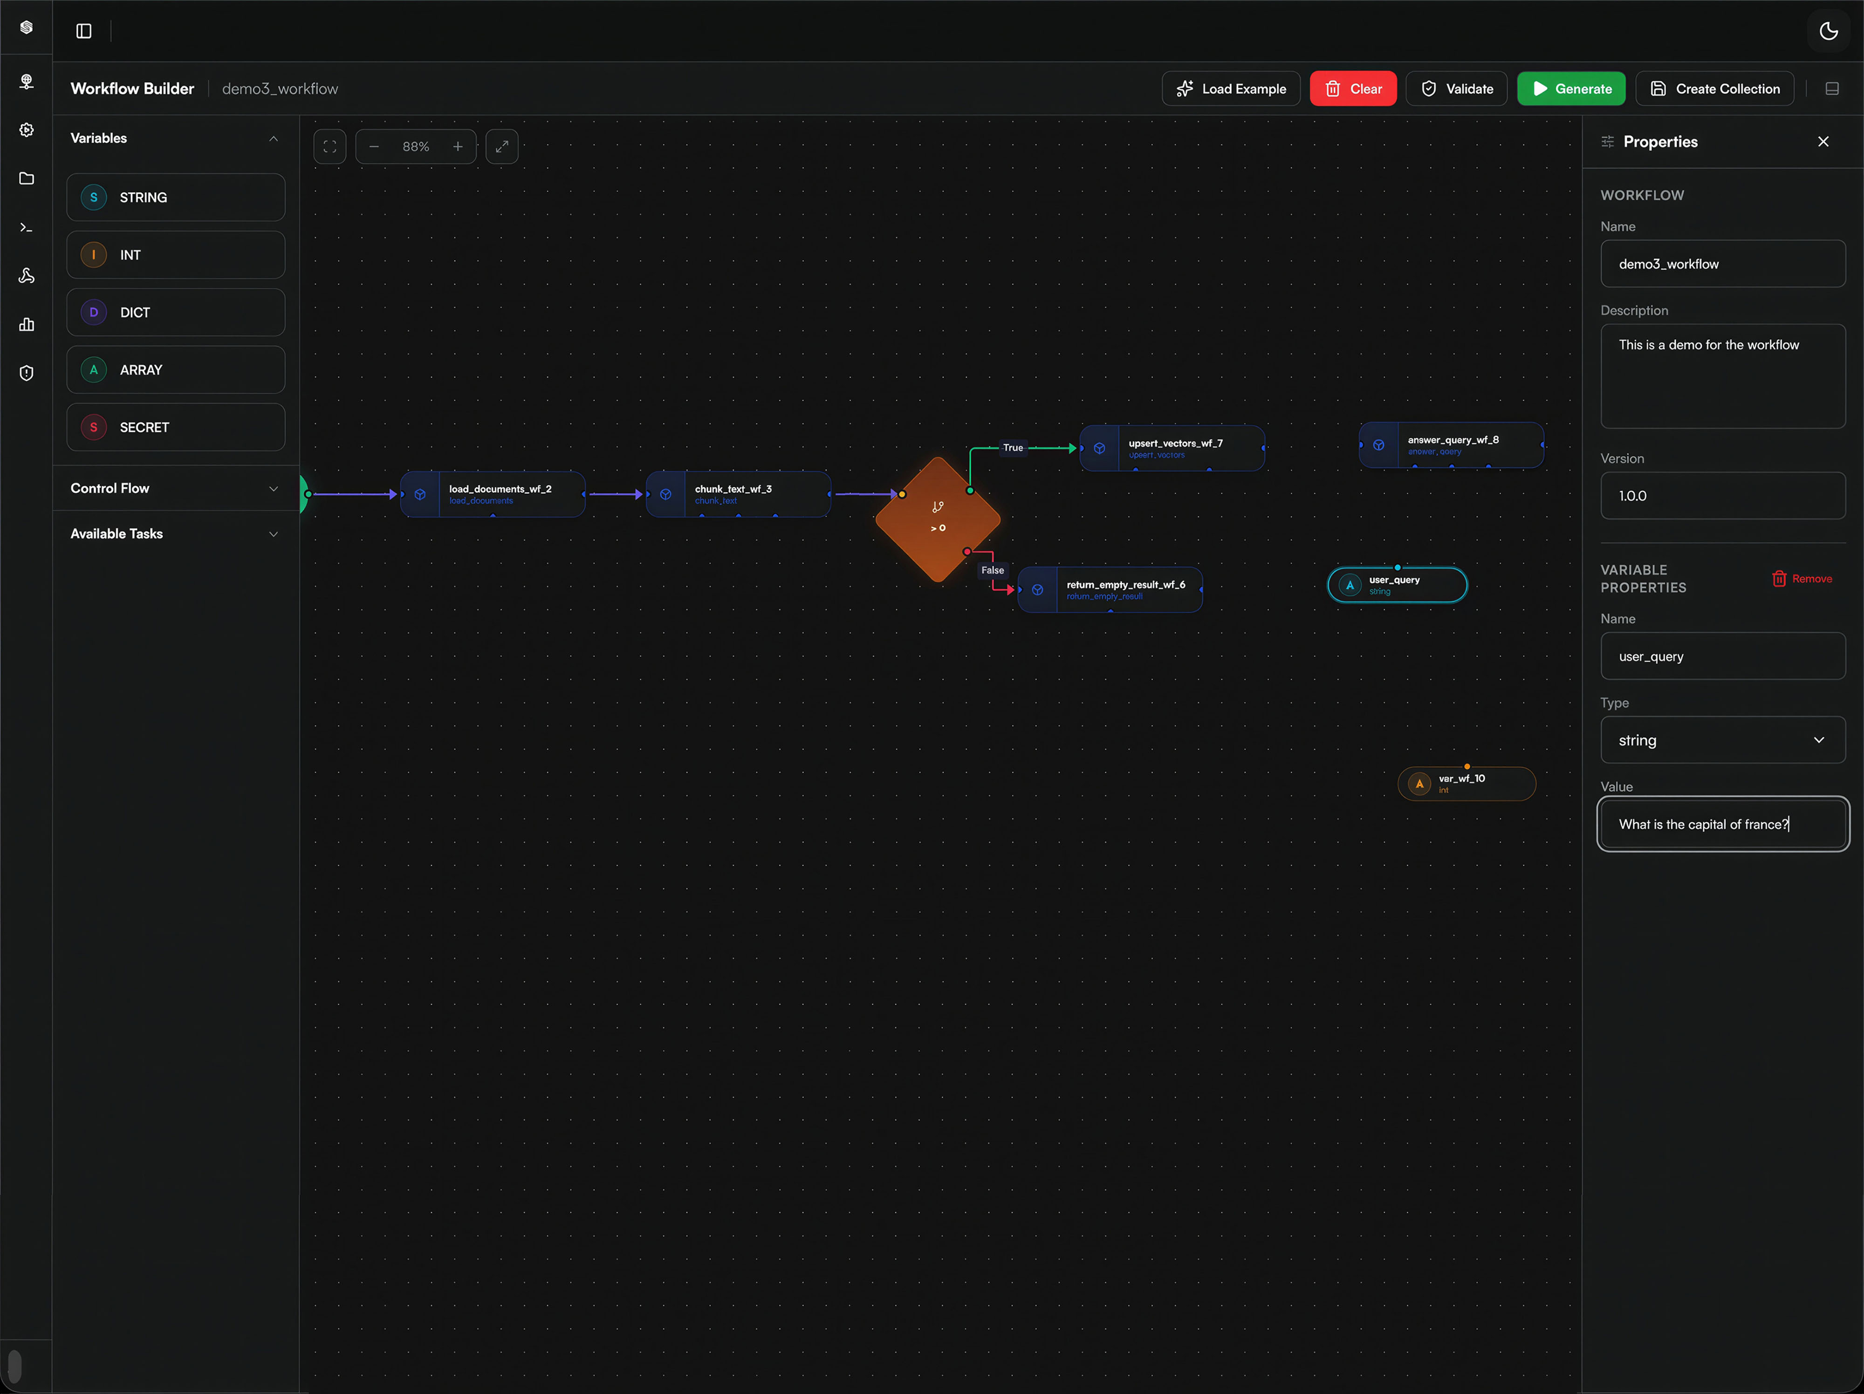Viewport: 1864px width, 1394px height.
Task: Click the cube icon on answer_query node
Action: [x=1378, y=445]
